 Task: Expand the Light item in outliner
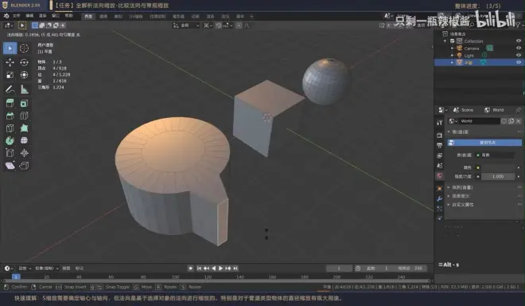point(453,55)
